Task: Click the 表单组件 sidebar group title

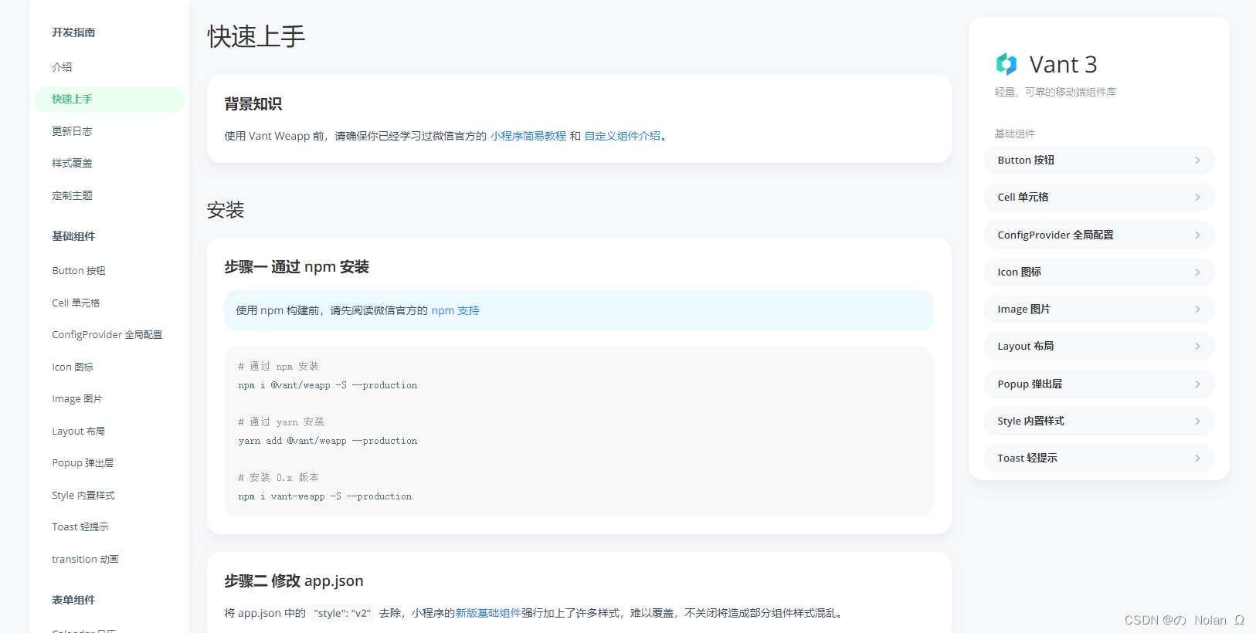Action: [x=73, y=600]
